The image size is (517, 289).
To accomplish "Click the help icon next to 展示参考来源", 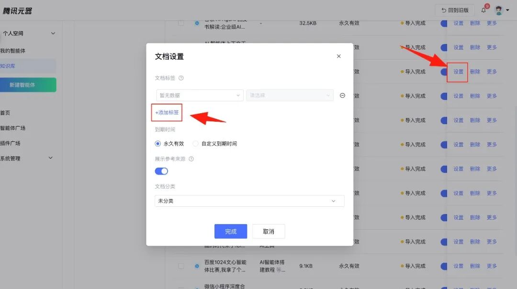I will (191, 159).
